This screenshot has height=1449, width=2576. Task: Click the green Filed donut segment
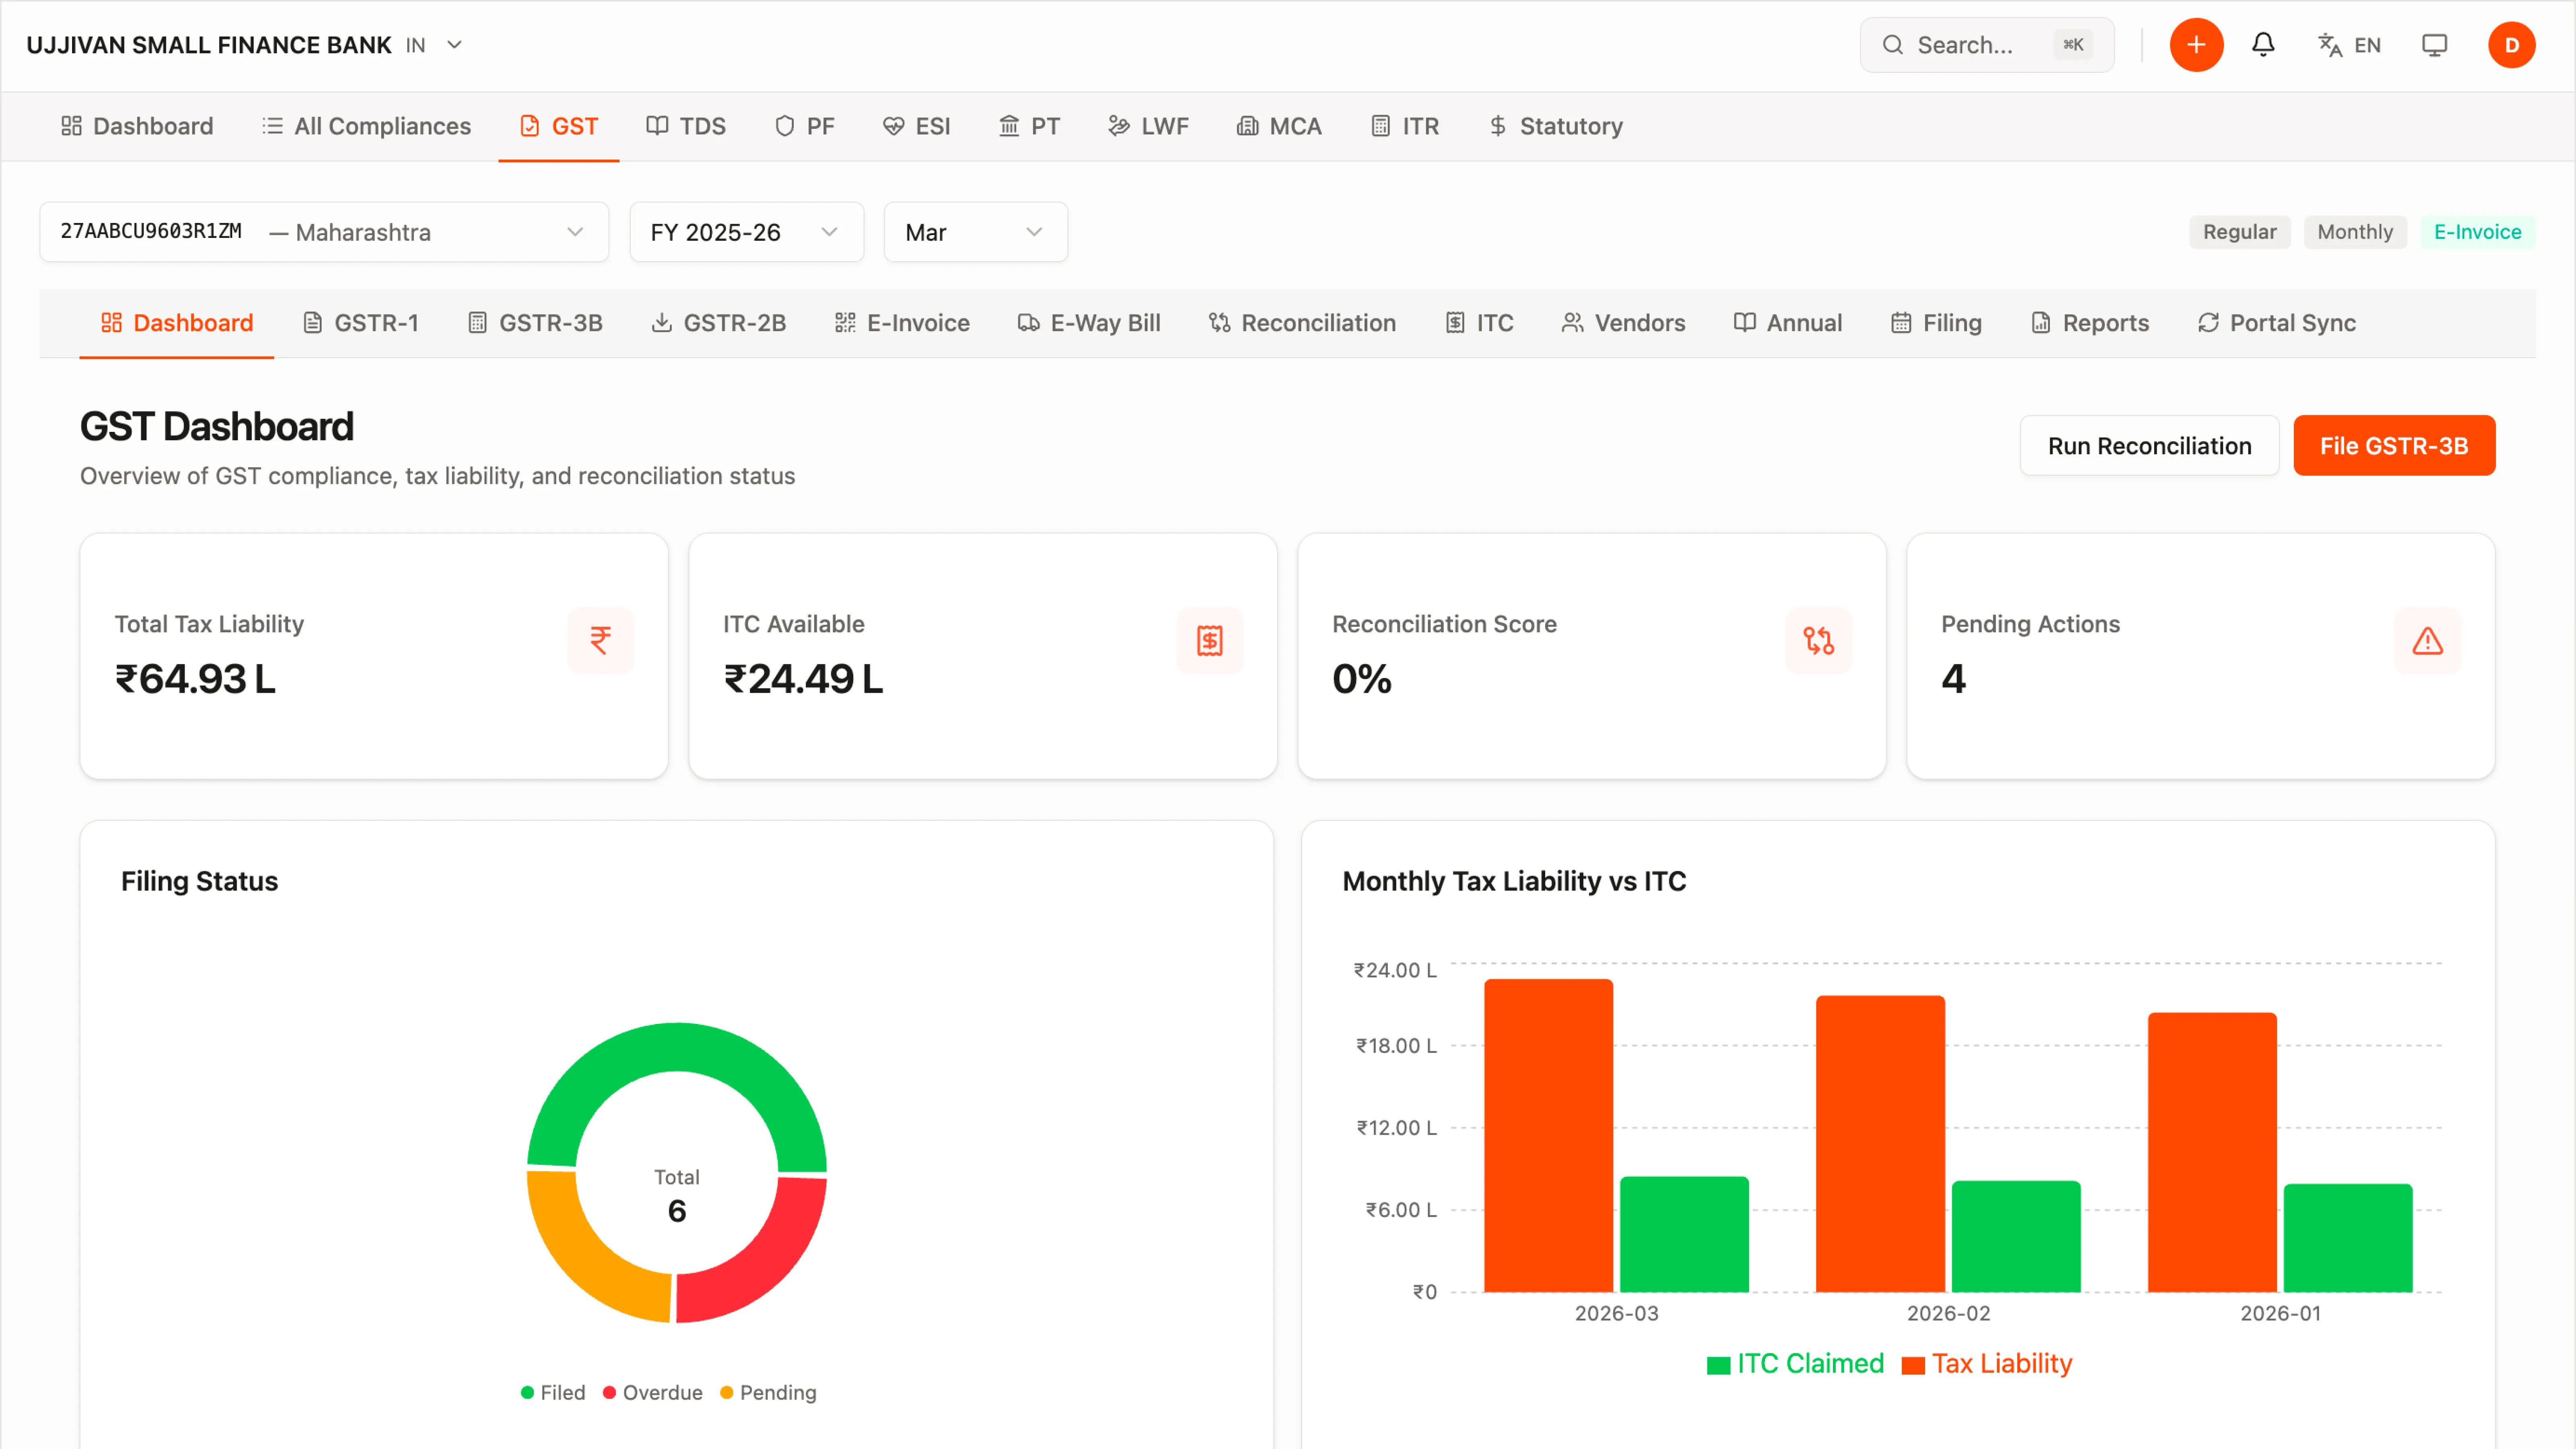coord(677,1047)
